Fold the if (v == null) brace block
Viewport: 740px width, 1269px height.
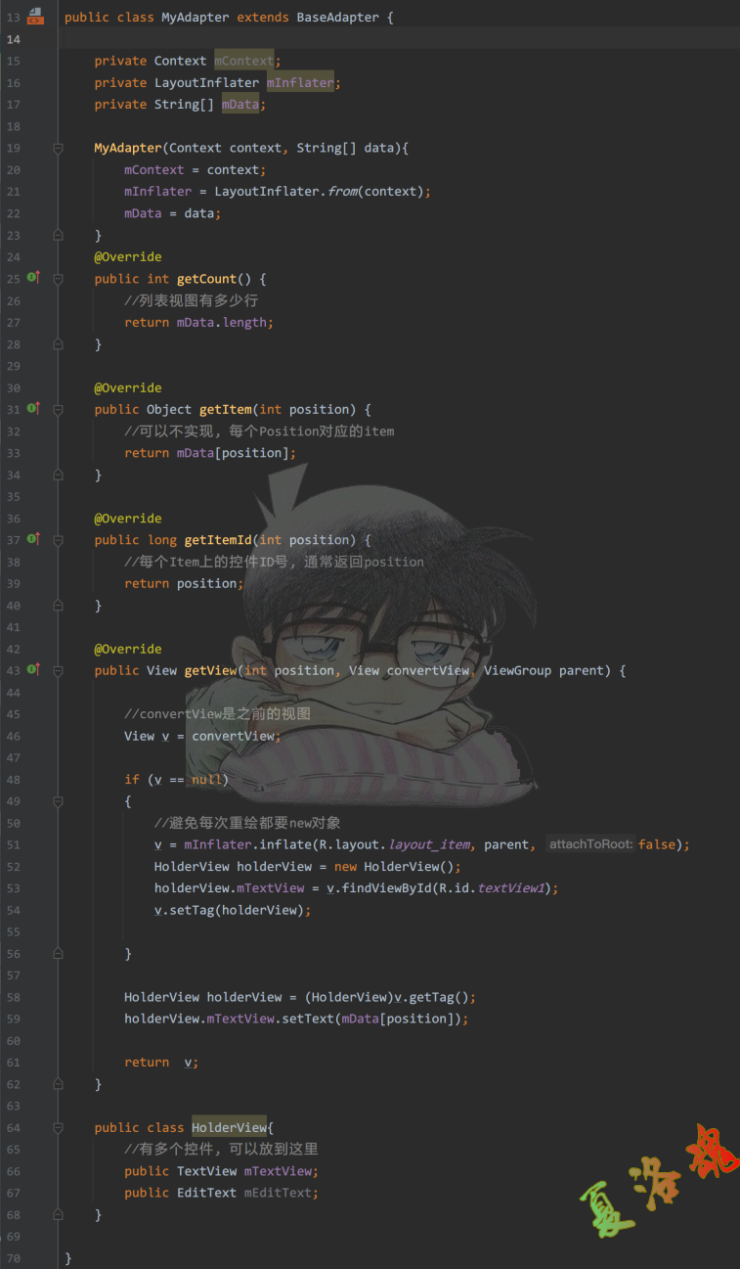pyautogui.click(x=58, y=801)
